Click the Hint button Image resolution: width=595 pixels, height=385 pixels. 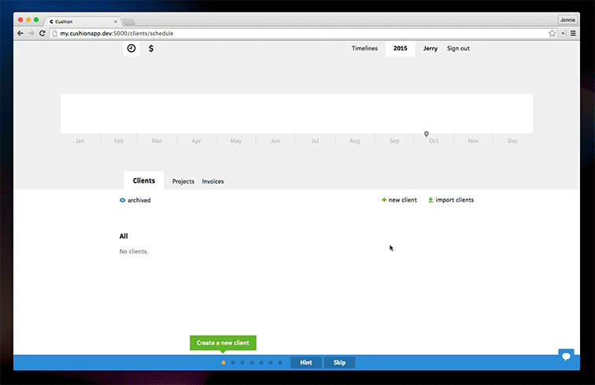306,362
